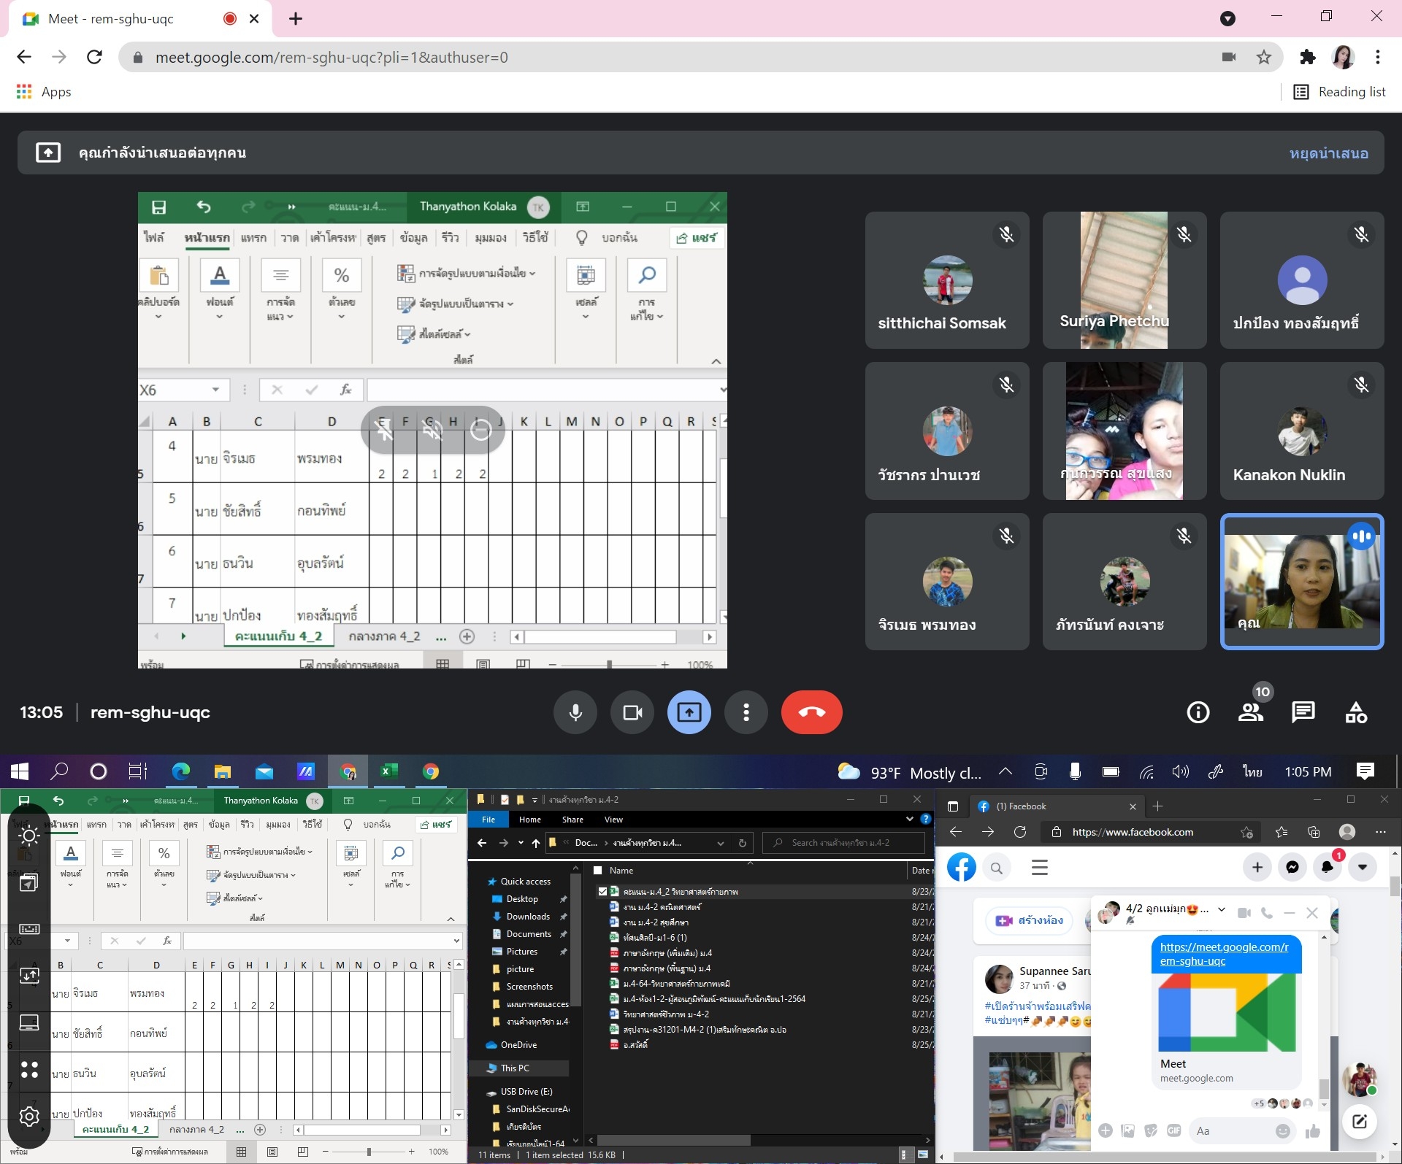This screenshot has width=1402, height=1164.
Task: Expand the system tray hidden icons chevron
Action: tap(1005, 771)
